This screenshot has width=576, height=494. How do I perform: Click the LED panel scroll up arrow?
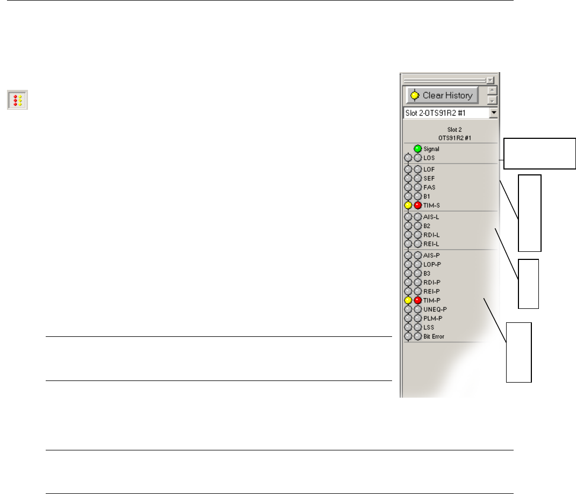pos(492,90)
